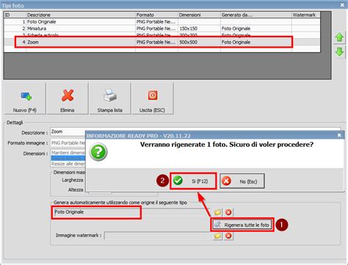Click the Immagine watermark input field
The image size is (348, 265).
click(158, 236)
